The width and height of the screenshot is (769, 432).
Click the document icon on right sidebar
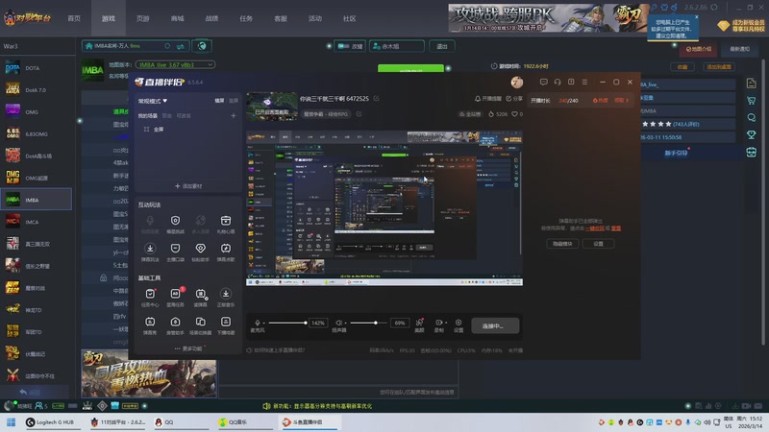(x=751, y=84)
